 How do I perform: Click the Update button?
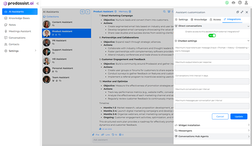tap(239, 116)
